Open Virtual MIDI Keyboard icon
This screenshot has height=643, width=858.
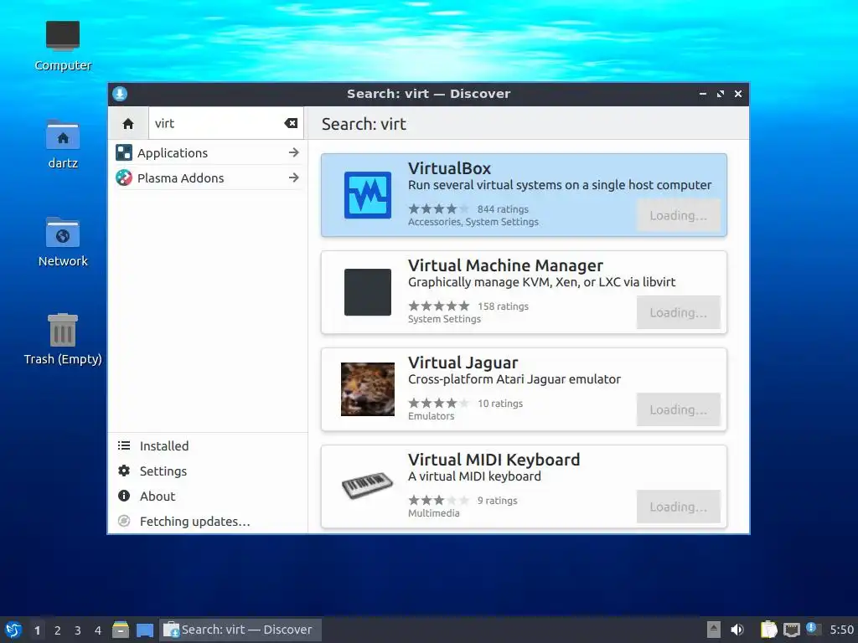click(368, 486)
